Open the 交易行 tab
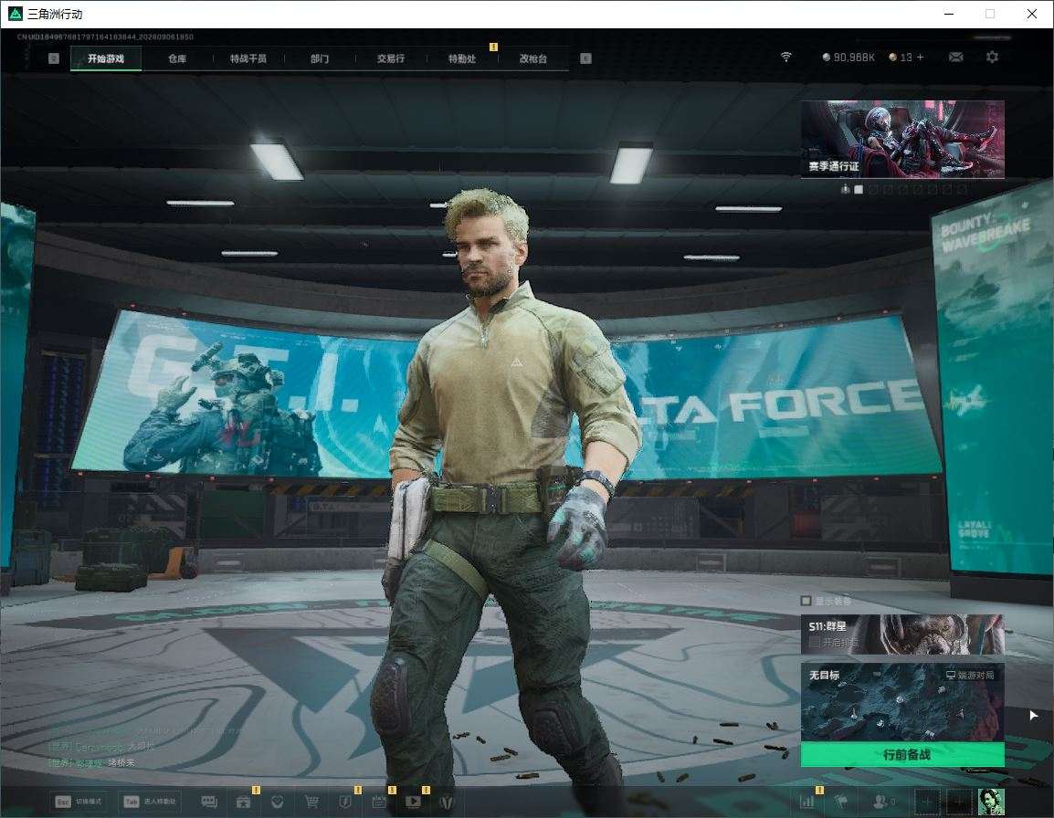1054x818 pixels. pyautogui.click(x=391, y=58)
